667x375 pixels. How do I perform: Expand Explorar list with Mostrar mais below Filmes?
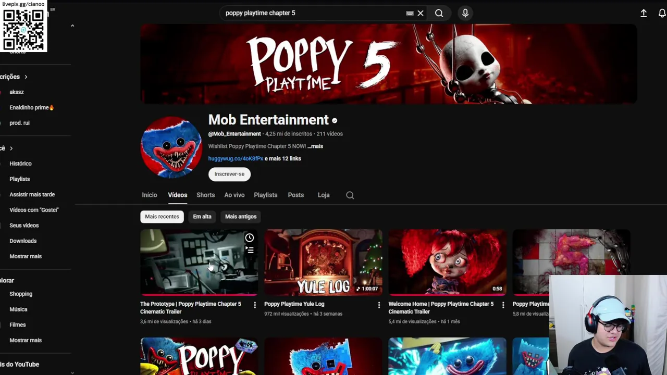pos(26,340)
